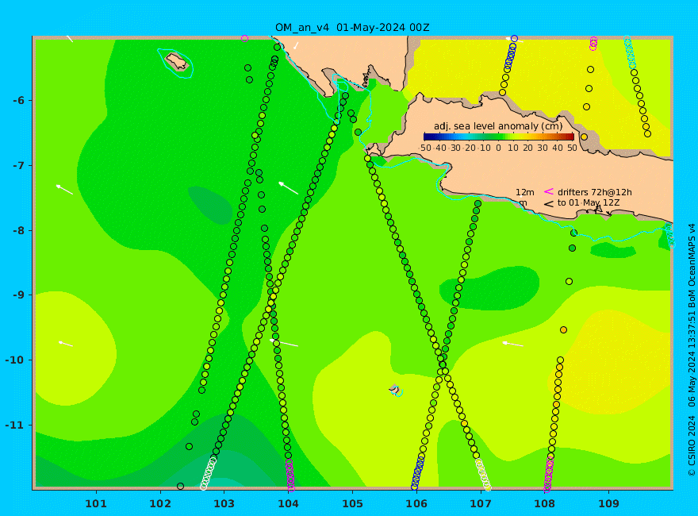This screenshot has height=516, width=698.
Task: Click the longitude axis label 104
Action: point(289,503)
